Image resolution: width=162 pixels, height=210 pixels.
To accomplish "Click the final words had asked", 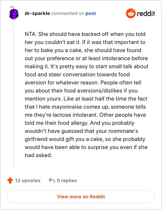I will (x=38, y=155).
